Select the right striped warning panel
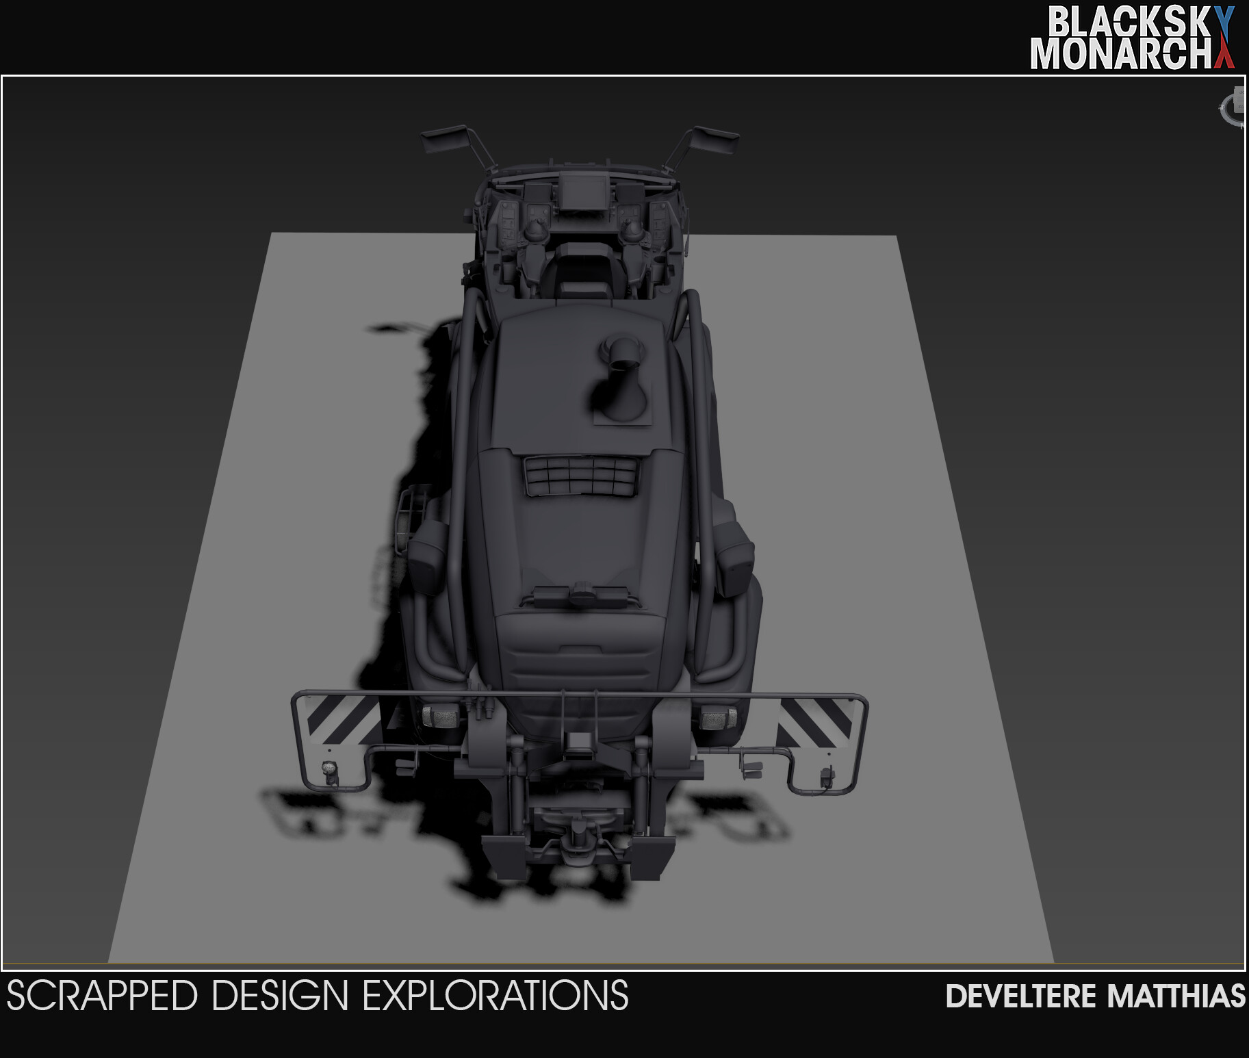Screen dimensions: 1249x1058 tap(816, 722)
